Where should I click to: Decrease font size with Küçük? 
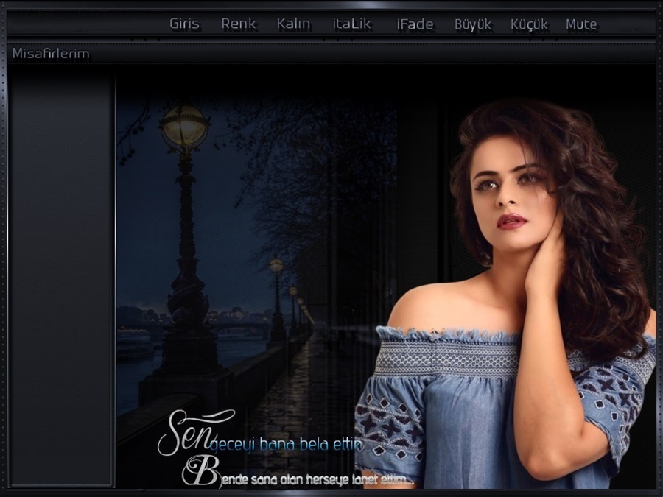tap(529, 24)
